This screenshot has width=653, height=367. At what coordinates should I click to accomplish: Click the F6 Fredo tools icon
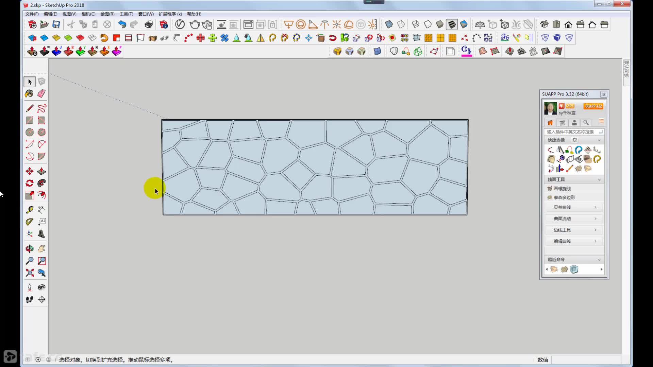[505, 38]
